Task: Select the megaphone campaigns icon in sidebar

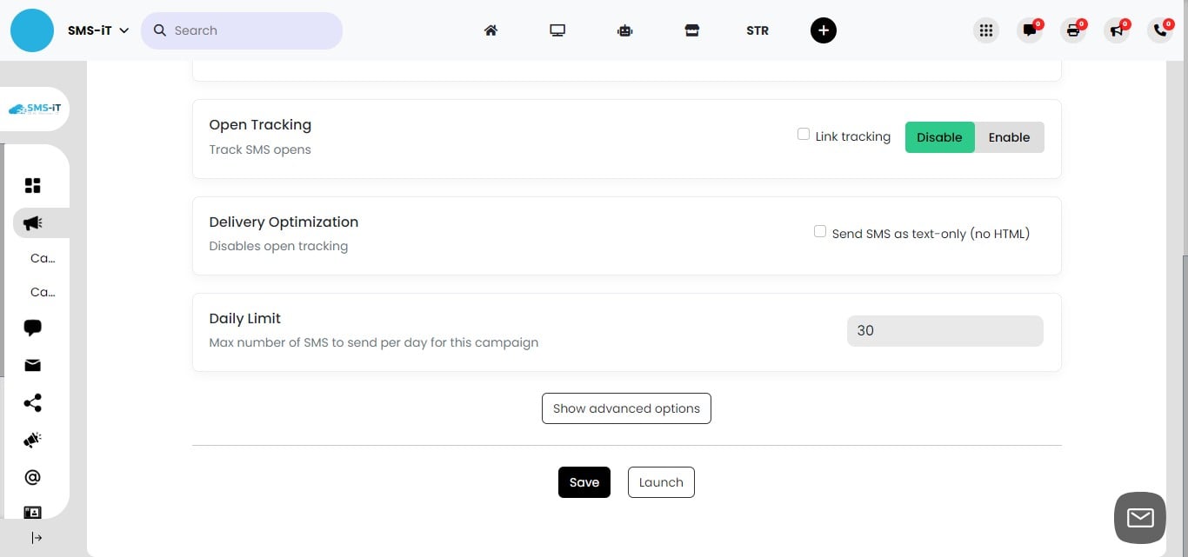Action: (32, 222)
